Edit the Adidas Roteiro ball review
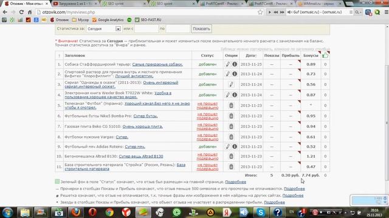Image resolution: width=389 pixels, height=218 pixels. pyautogui.click(x=228, y=147)
